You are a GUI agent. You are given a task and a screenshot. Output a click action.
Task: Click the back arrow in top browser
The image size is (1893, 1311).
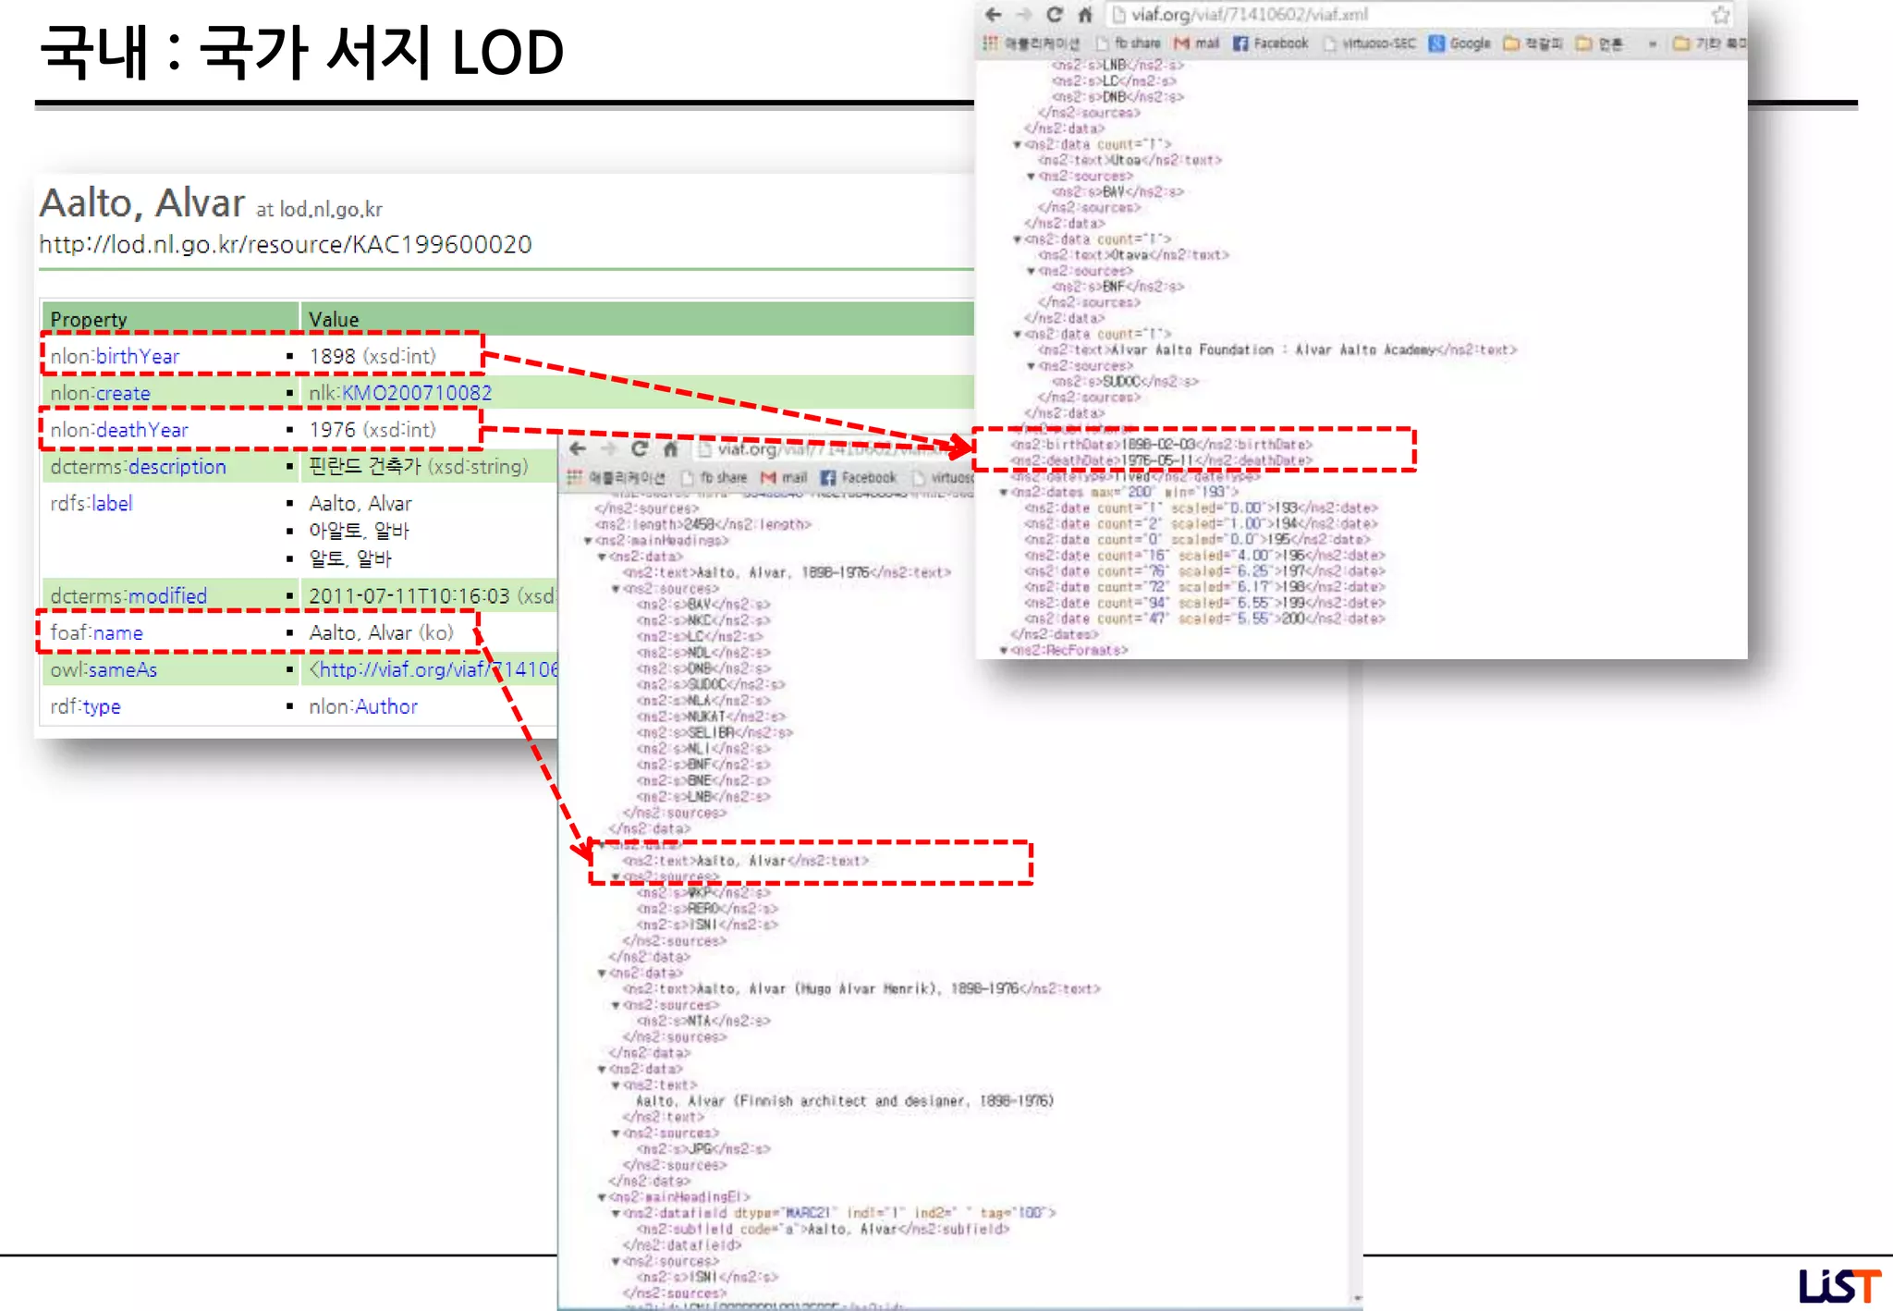994,15
